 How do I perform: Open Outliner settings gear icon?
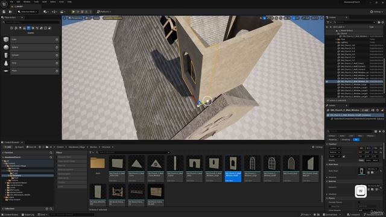coord(383,22)
